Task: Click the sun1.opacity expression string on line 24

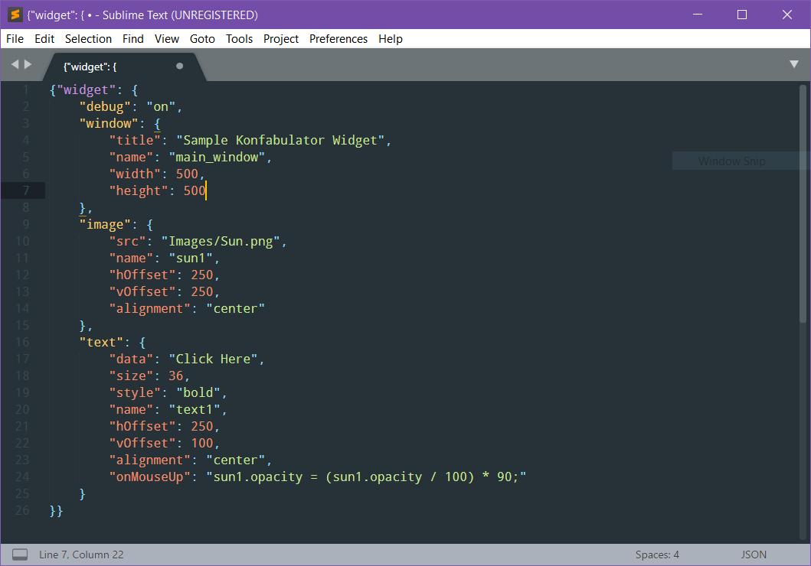Action: (x=366, y=477)
